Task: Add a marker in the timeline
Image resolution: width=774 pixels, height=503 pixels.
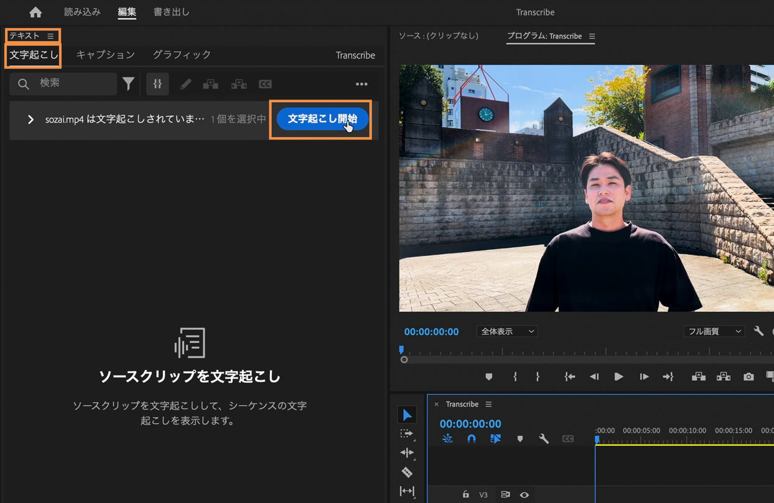Action: [520, 439]
